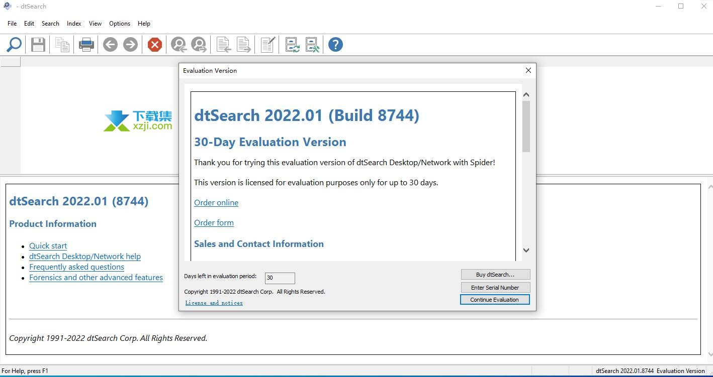Maximize the dtSearch window

[x=681, y=6]
